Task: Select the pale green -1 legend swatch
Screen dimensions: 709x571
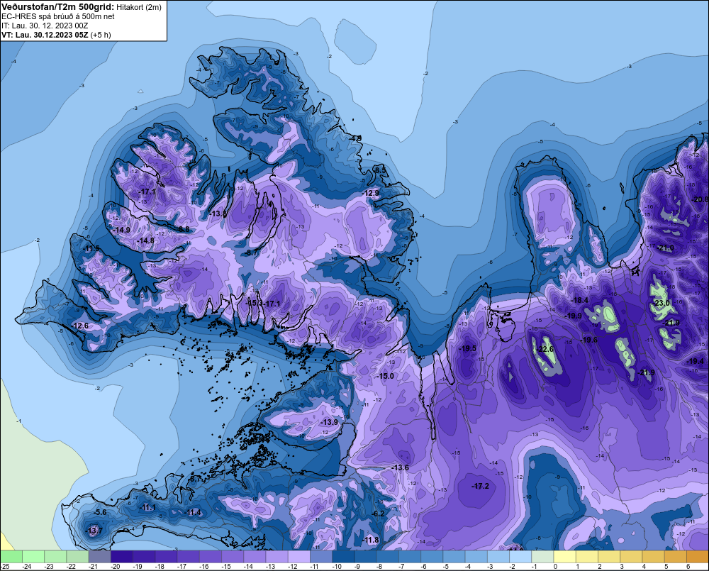Action: point(542,556)
